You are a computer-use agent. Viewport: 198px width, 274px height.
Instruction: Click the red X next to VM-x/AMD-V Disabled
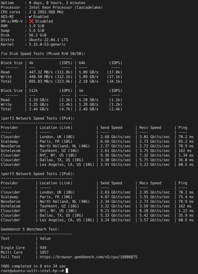[31, 21]
